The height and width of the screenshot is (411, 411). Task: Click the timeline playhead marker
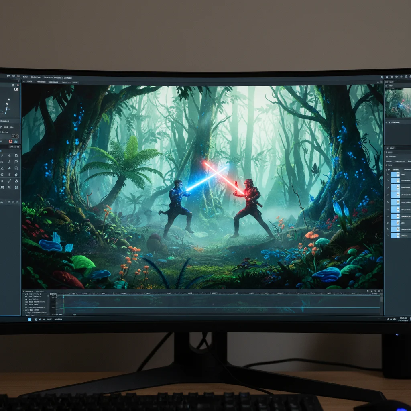coord(64,304)
